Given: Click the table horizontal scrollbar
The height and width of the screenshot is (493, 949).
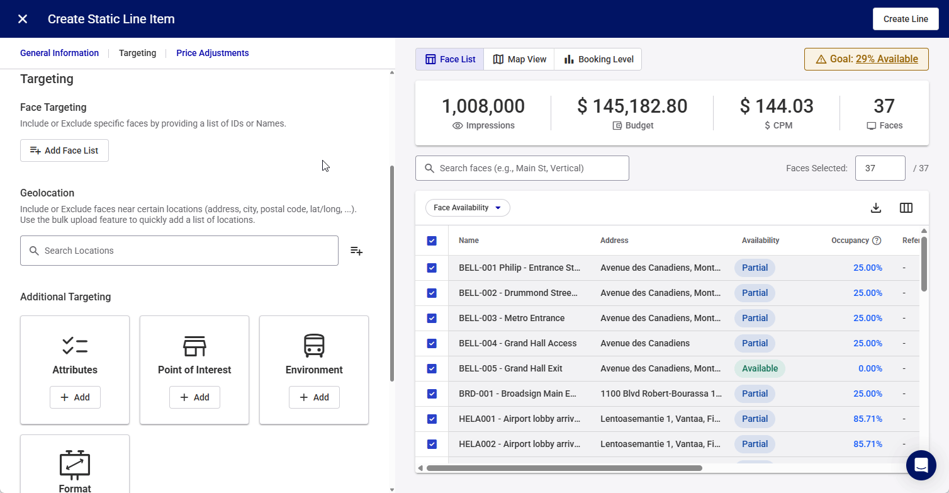Looking at the screenshot, I should [564, 468].
